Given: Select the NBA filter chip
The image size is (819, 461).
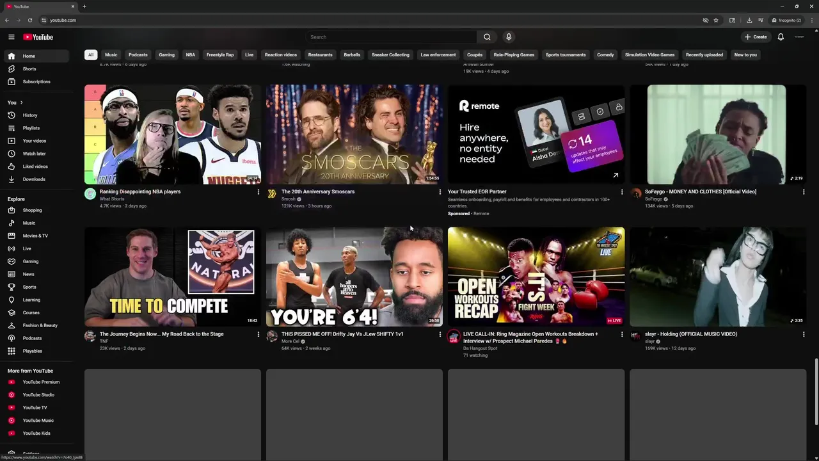Looking at the screenshot, I should coord(191,55).
